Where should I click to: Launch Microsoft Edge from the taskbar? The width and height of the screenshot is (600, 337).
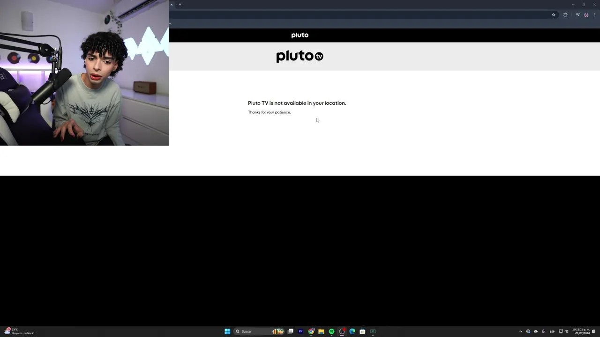(352, 331)
